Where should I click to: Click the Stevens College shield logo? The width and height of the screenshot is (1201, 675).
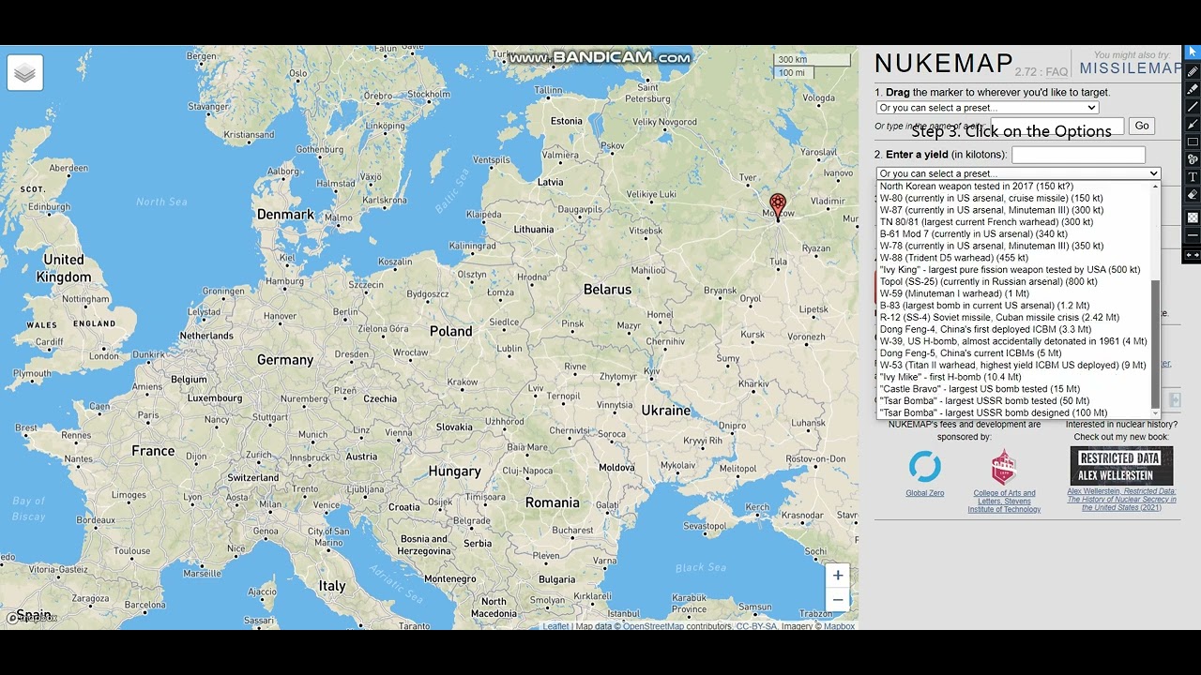[1004, 467]
